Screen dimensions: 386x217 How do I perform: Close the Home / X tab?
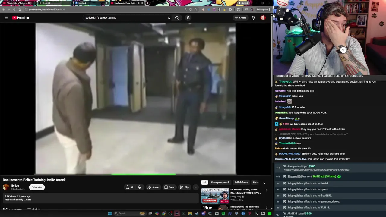[x=71, y=3]
